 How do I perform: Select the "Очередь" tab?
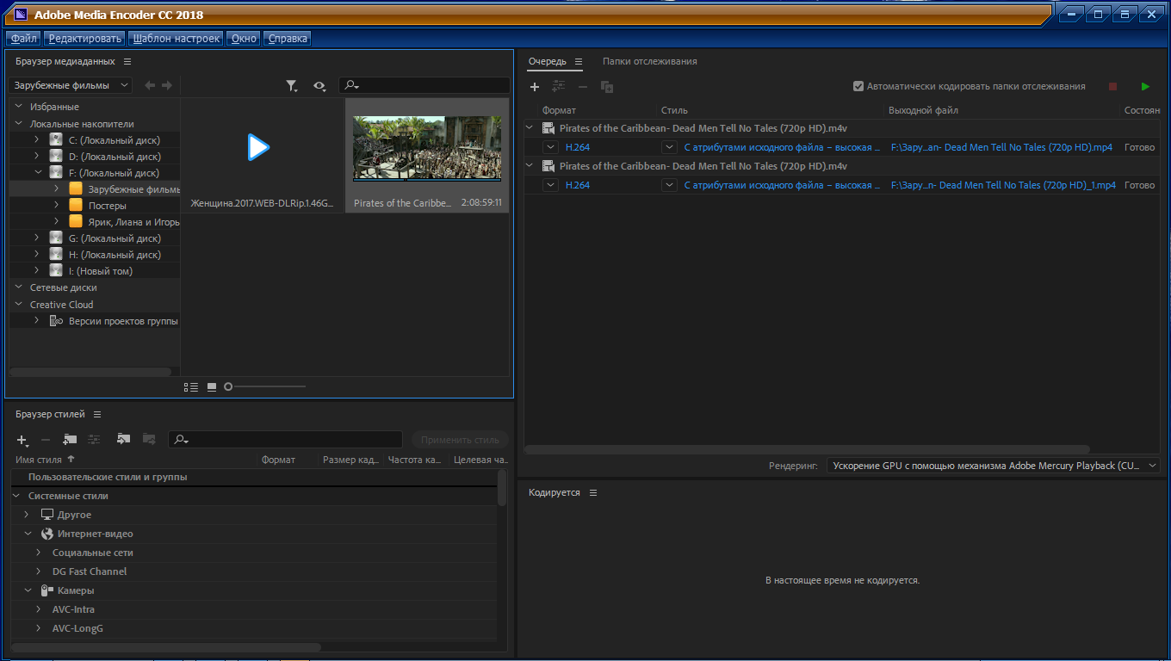pos(548,61)
